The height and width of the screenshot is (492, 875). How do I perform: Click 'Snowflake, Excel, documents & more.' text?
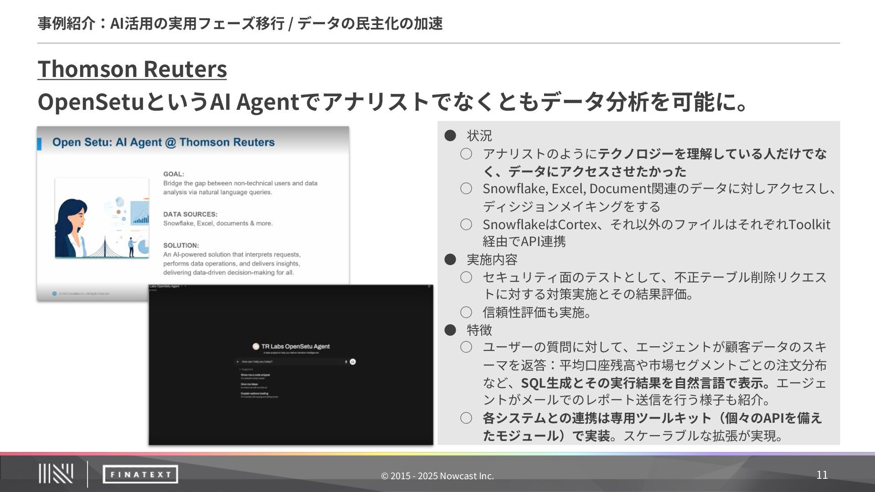[218, 223]
